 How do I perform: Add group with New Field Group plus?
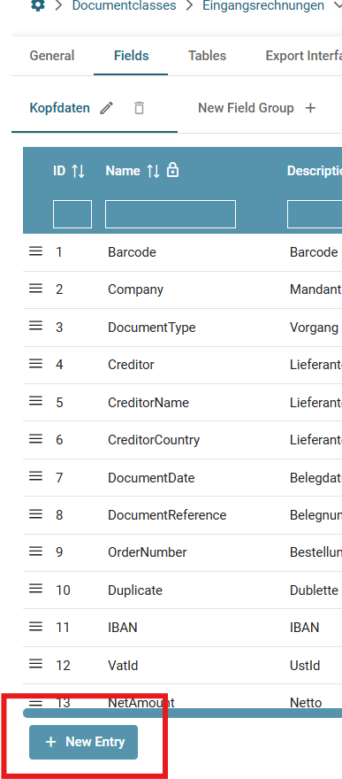[310, 108]
